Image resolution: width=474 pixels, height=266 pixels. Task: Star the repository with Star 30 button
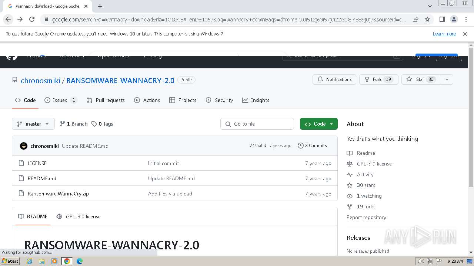tap(421, 79)
